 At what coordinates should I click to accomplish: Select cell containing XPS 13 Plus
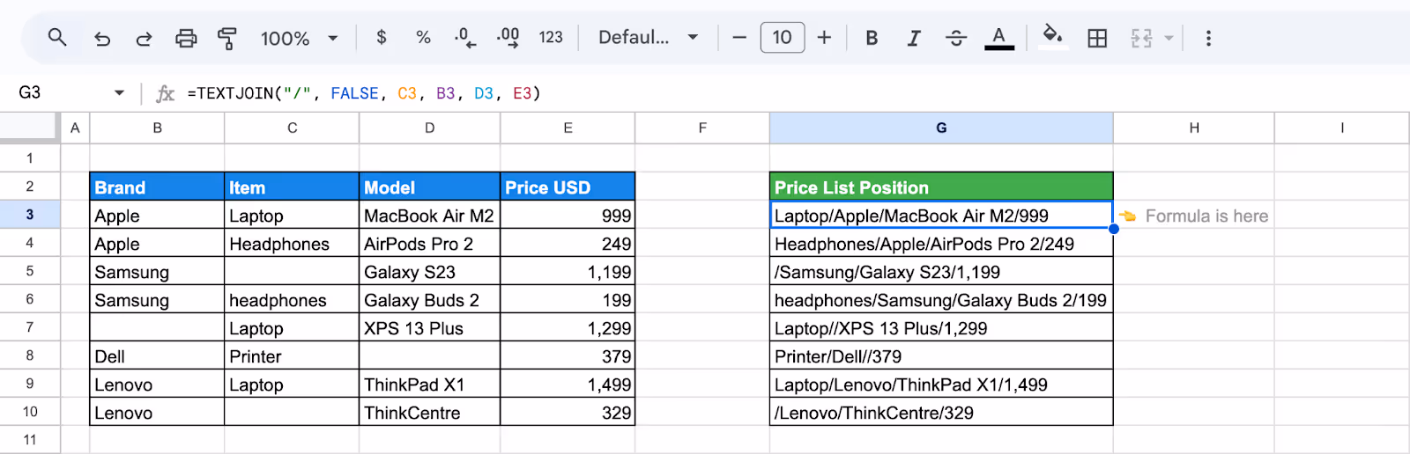click(429, 327)
